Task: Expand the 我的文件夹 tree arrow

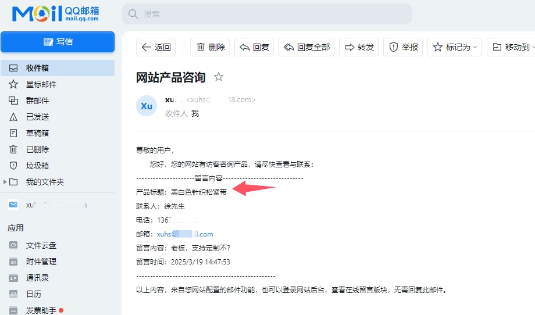Action: pos(5,182)
